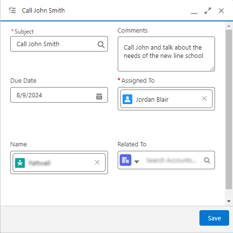The width and height of the screenshot is (233, 233).
Task: Click the Subject input with Call John Smith
Action: [x=59, y=44]
